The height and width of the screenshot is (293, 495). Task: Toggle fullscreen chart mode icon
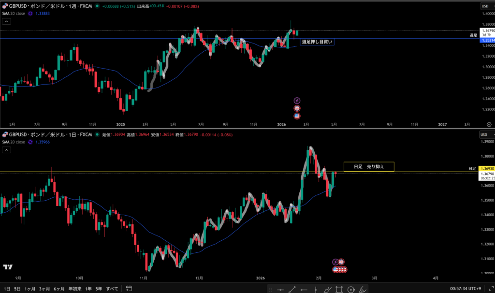[489, 289]
